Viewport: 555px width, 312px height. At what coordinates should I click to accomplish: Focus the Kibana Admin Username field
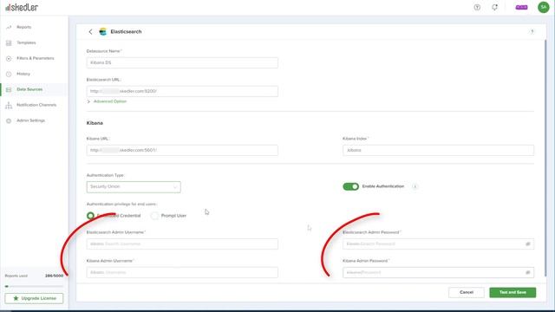(182, 272)
